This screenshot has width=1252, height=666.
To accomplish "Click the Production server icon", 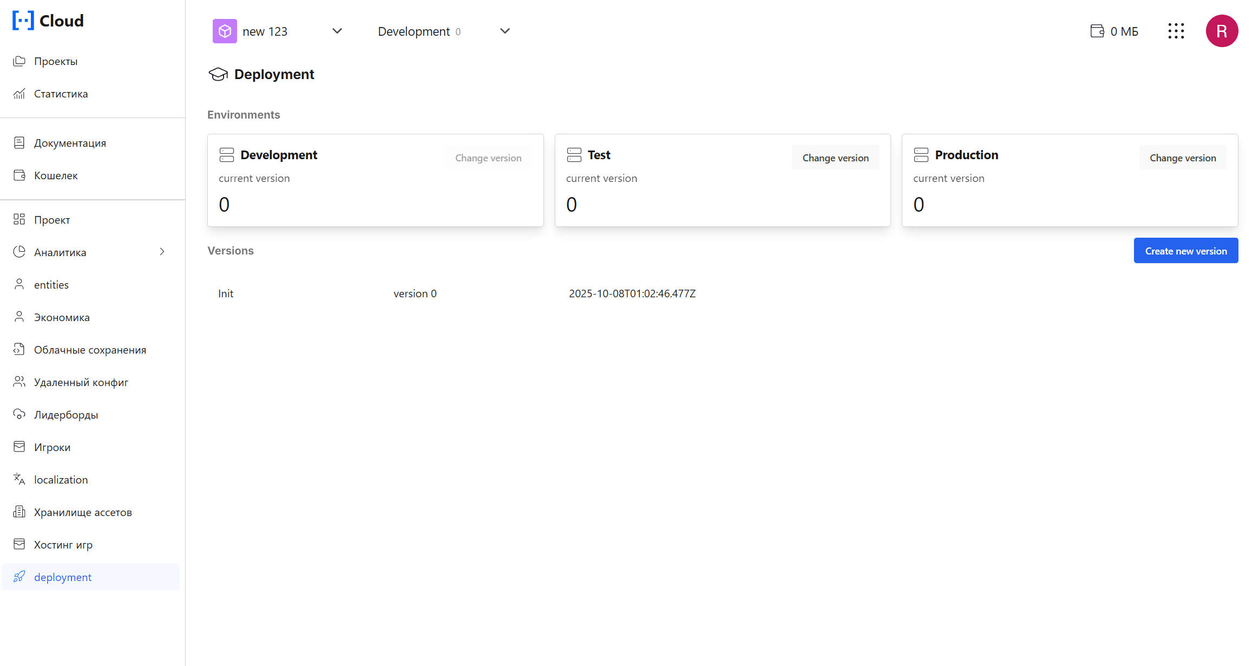I will (x=921, y=155).
